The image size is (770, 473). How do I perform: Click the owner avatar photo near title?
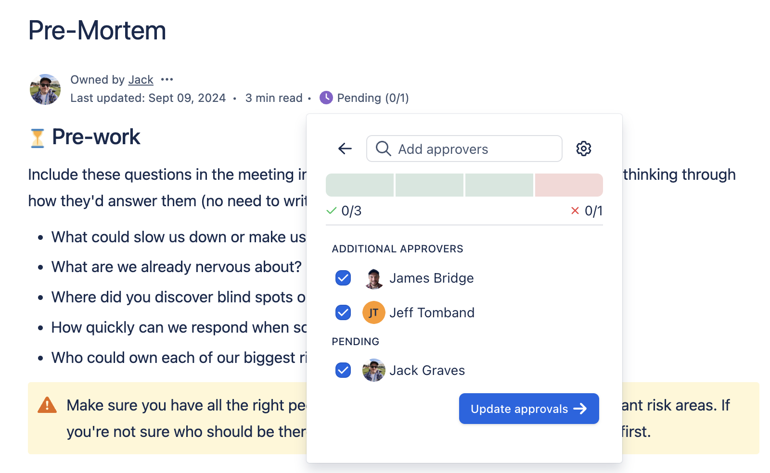45,89
